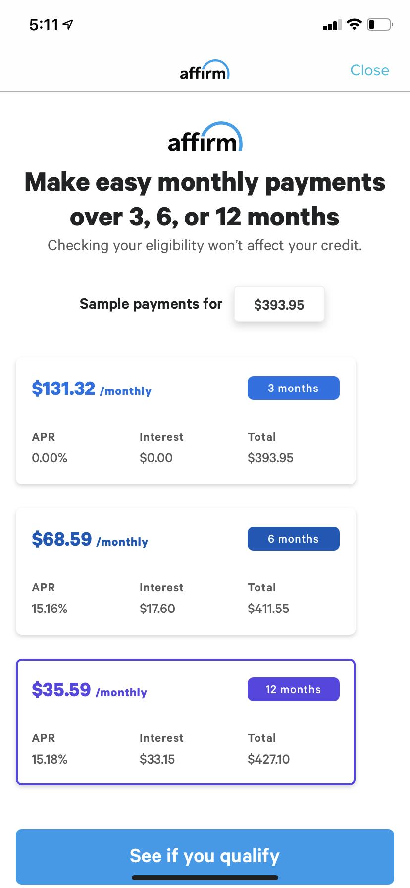The height and width of the screenshot is (888, 410).
Task: Tap the 5:11 clock in status bar
Action: point(44,25)
